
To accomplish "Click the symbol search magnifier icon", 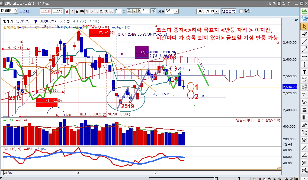I will click(x=16, y=11).
